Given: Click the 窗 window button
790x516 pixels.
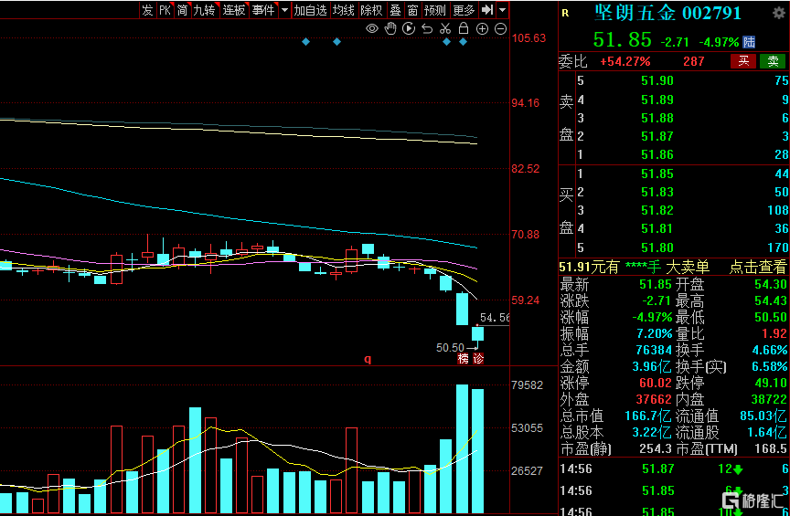Looking at the screenshot, I should 412,9.
